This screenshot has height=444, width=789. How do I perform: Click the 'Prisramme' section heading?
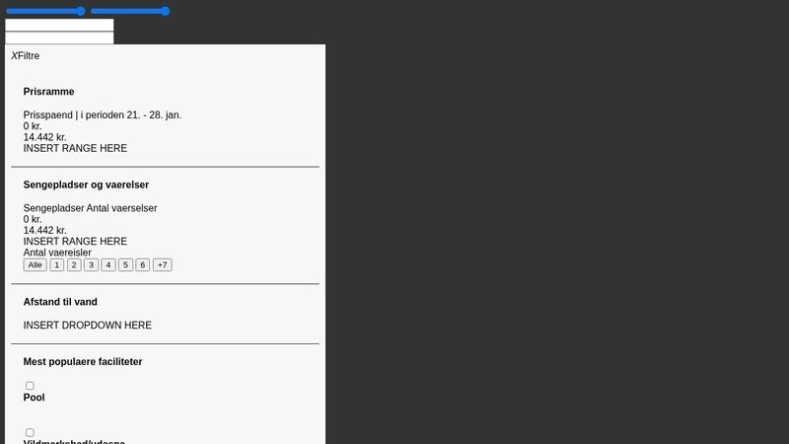tap(48, 92)
